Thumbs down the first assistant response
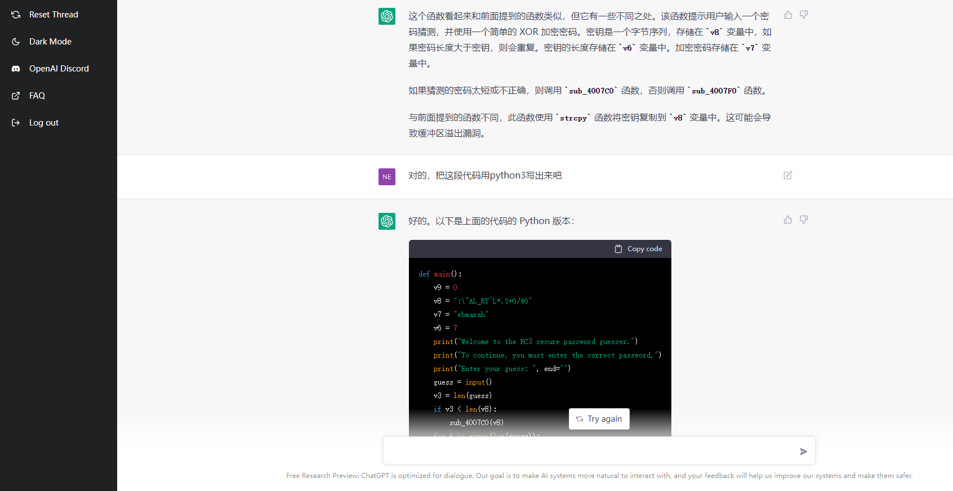Screen dimensions: 953x491 (x=804, y=15)
